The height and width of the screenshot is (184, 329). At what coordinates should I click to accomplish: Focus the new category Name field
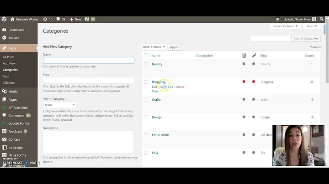click(88, 60)
